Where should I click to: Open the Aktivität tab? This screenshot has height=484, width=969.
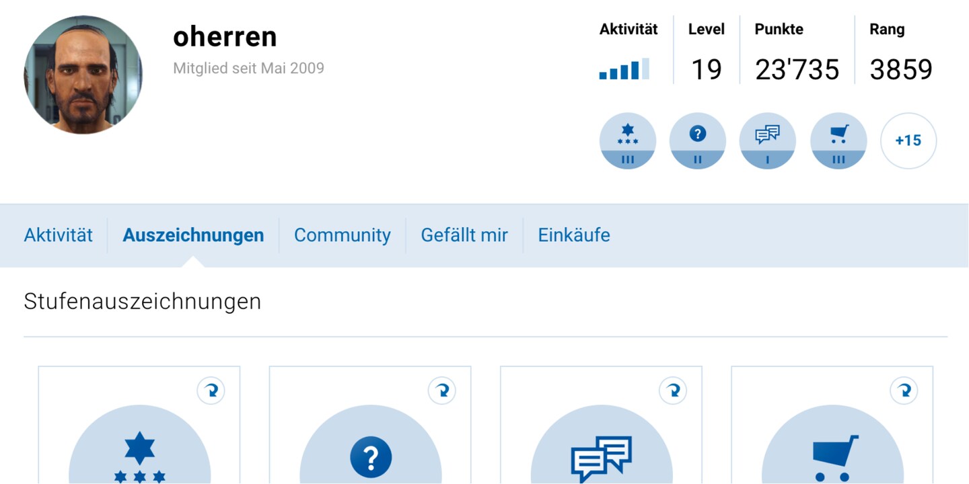pos(58,235)
